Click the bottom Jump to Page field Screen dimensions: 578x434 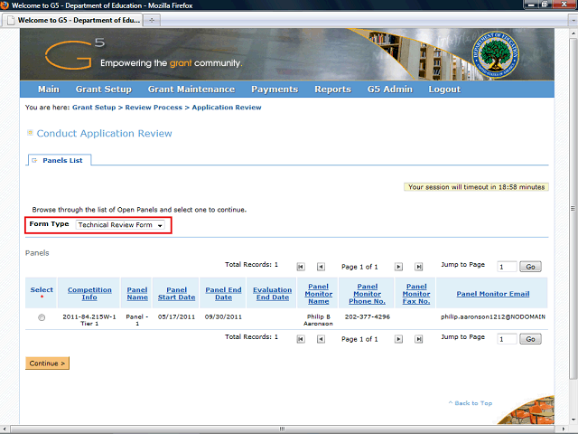click(507, 339)
